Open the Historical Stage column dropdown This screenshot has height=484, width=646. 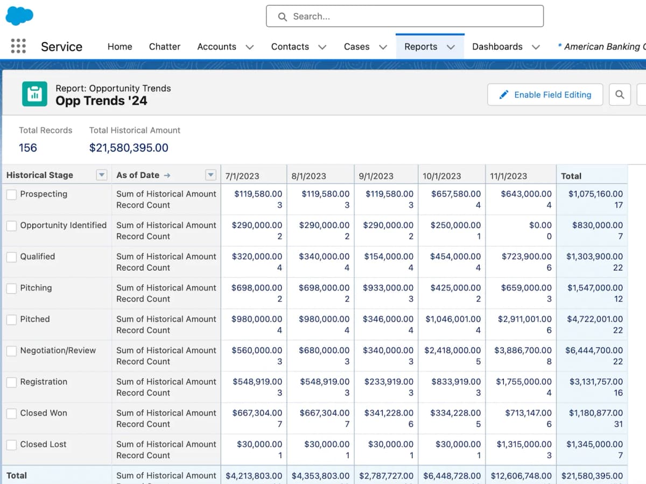101,175
